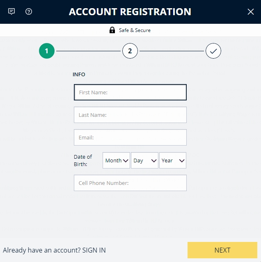261x262 pixels.
Task: Open the chat feedback icon
Action: click(x=11, y=11)
